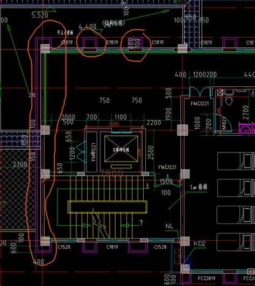255x286 pixels.
Task: Select the 2500 vertical dimension text
Action: coord(151,152)
